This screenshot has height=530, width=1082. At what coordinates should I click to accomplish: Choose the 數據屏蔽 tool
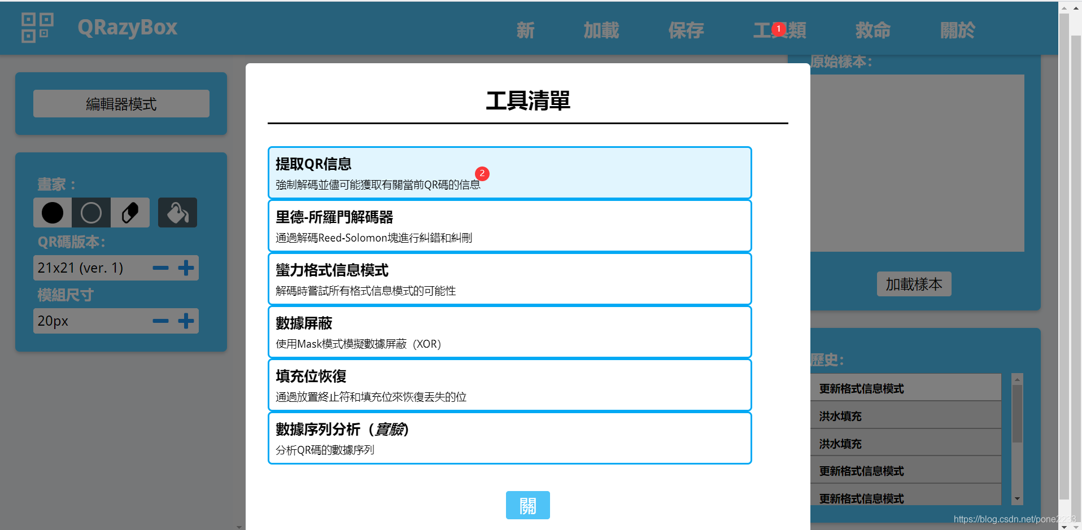click(x=510, y=332)
